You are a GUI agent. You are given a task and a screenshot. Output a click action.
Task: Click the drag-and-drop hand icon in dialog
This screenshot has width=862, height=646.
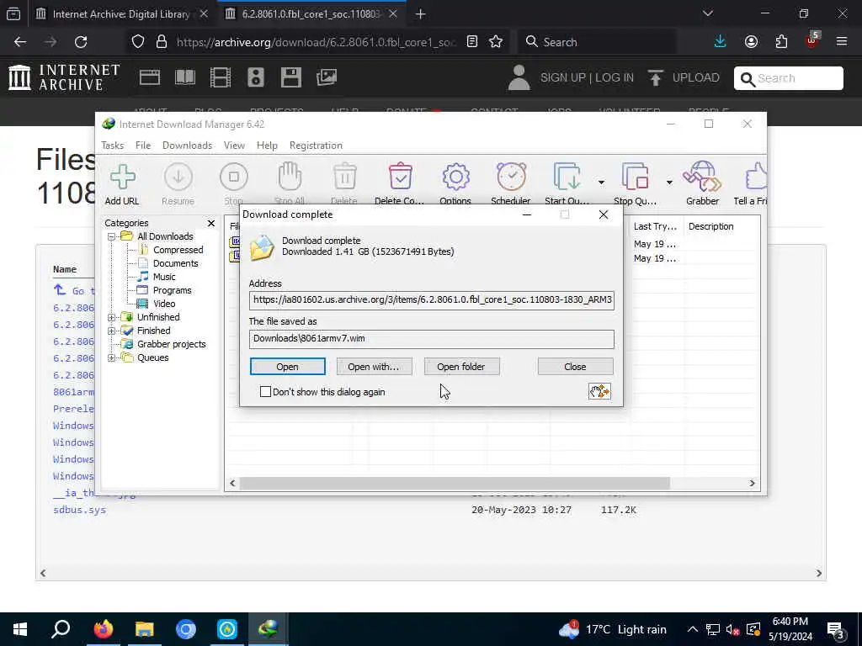point(599,391)
